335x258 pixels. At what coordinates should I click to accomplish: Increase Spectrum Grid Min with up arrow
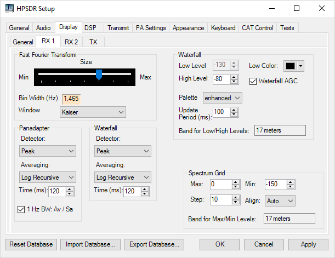coord(291,182)
